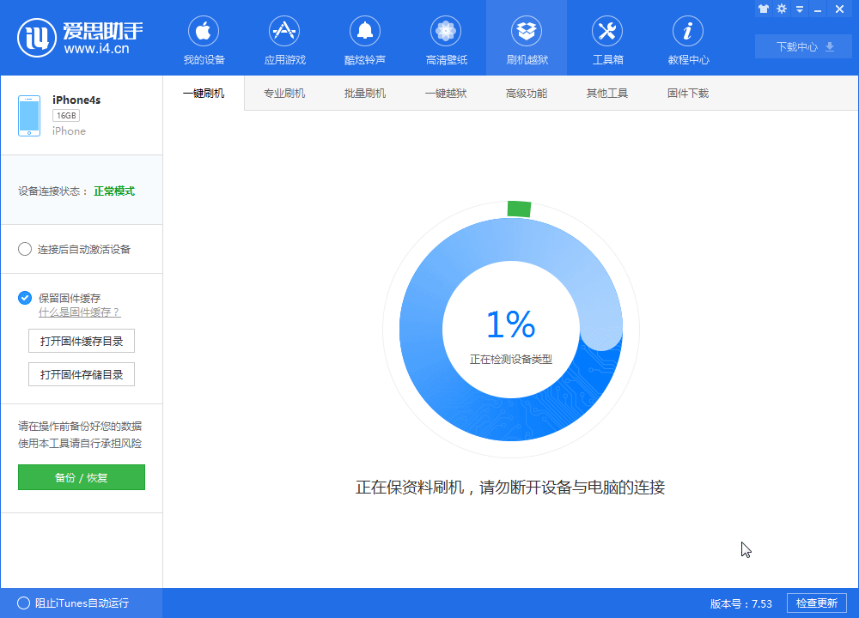This screenshot has height=618, width=859.
Task: Click the 爱思助手 logo in the corner
Action: [38, 37]
